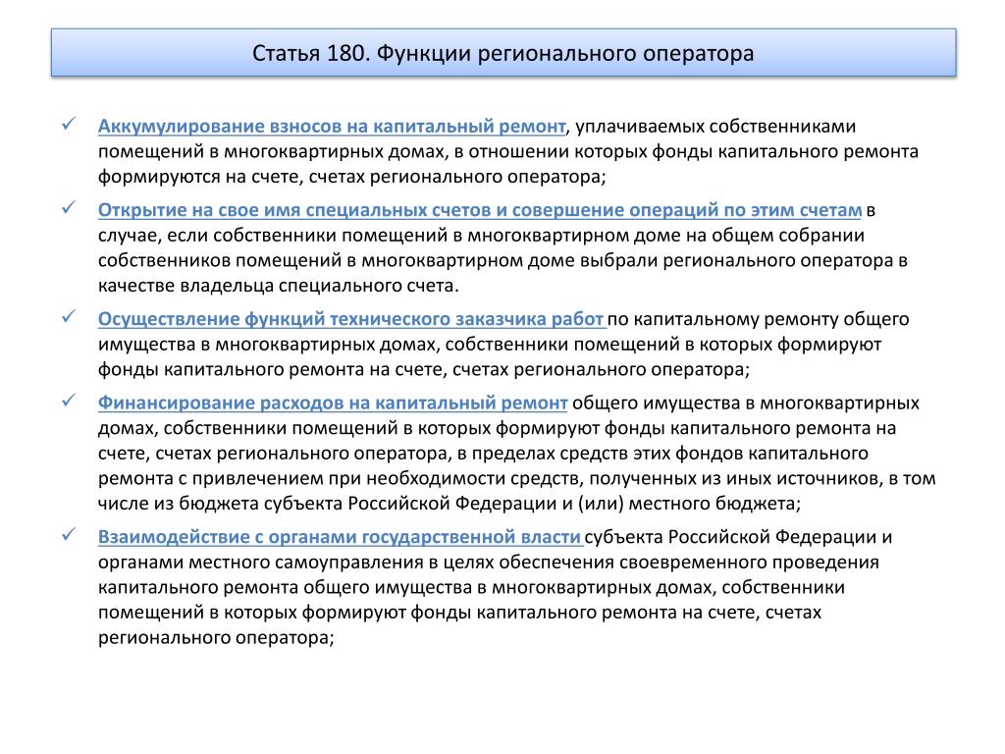Click checkmark bullet beside 'Взаимодействие с органами'
1005x754 pixels.
(69, 535)
